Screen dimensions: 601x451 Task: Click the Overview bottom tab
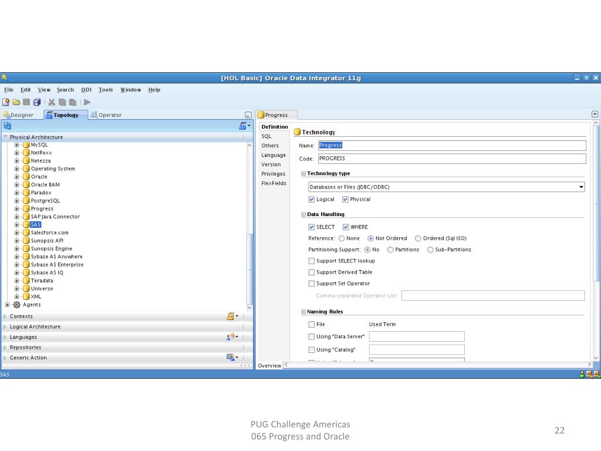(269, 366)
